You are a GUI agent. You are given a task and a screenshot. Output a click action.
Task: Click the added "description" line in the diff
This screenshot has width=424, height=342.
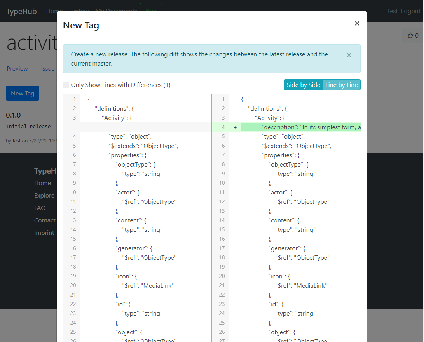[301, 127]
